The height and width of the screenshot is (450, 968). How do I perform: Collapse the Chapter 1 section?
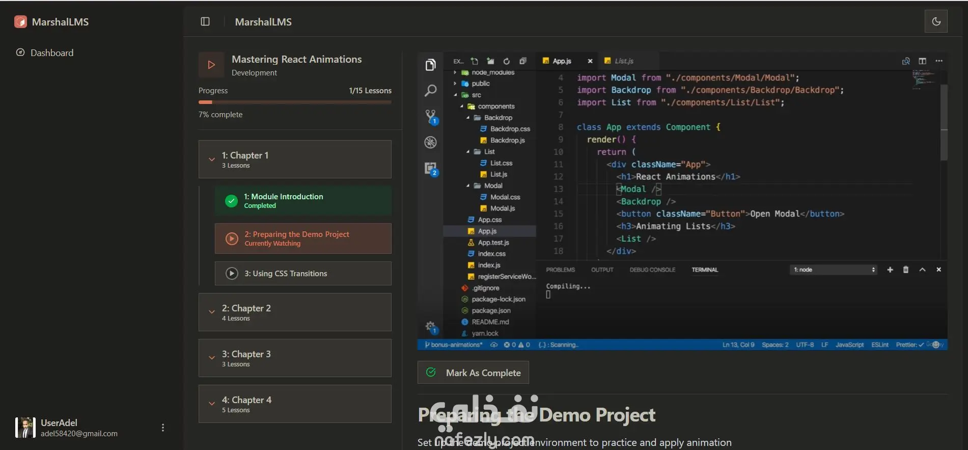[295, 160]
